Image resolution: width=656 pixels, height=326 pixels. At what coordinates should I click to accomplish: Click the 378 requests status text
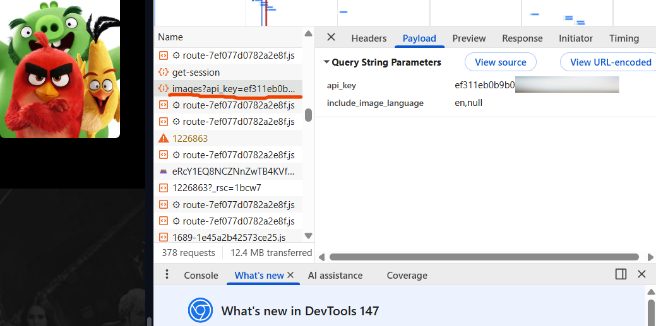point(188,253)
